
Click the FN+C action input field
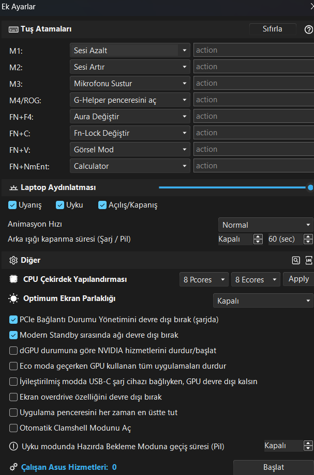click(x=253, y=133)
